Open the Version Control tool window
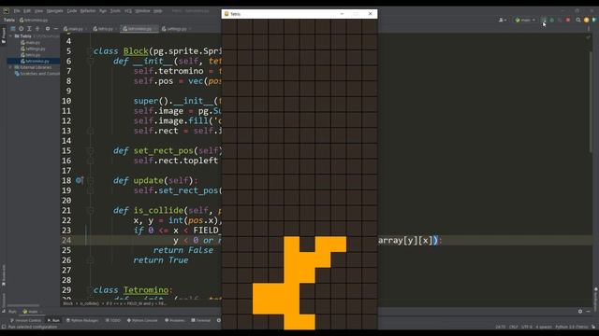This screenshot has width=599, height=336. tap(25, 320)
